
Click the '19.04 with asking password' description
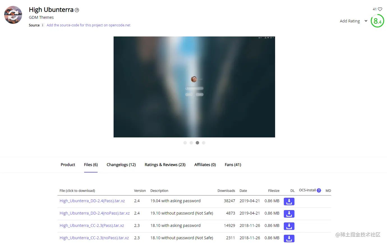point(176,201)
